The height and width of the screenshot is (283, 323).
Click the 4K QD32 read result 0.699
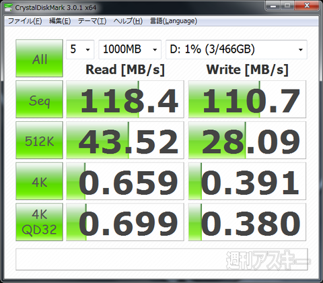point(125,222)
